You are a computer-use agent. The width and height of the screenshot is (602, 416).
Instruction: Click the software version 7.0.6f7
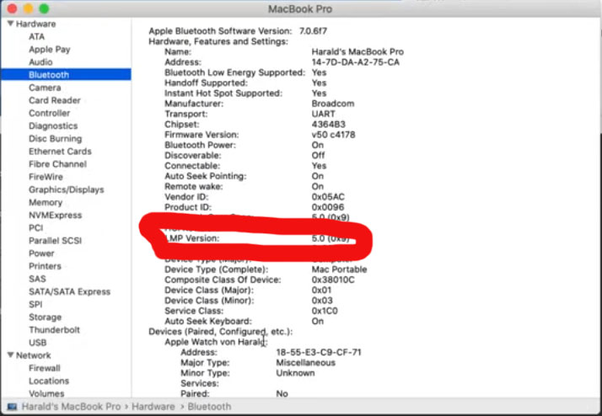point(314,31)
